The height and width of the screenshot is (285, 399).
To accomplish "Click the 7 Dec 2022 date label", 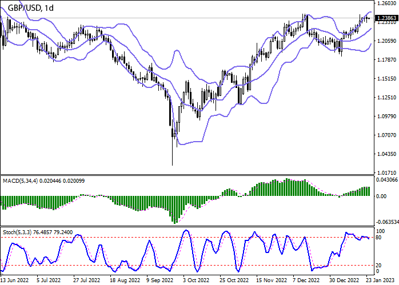I will click(306, 280).
